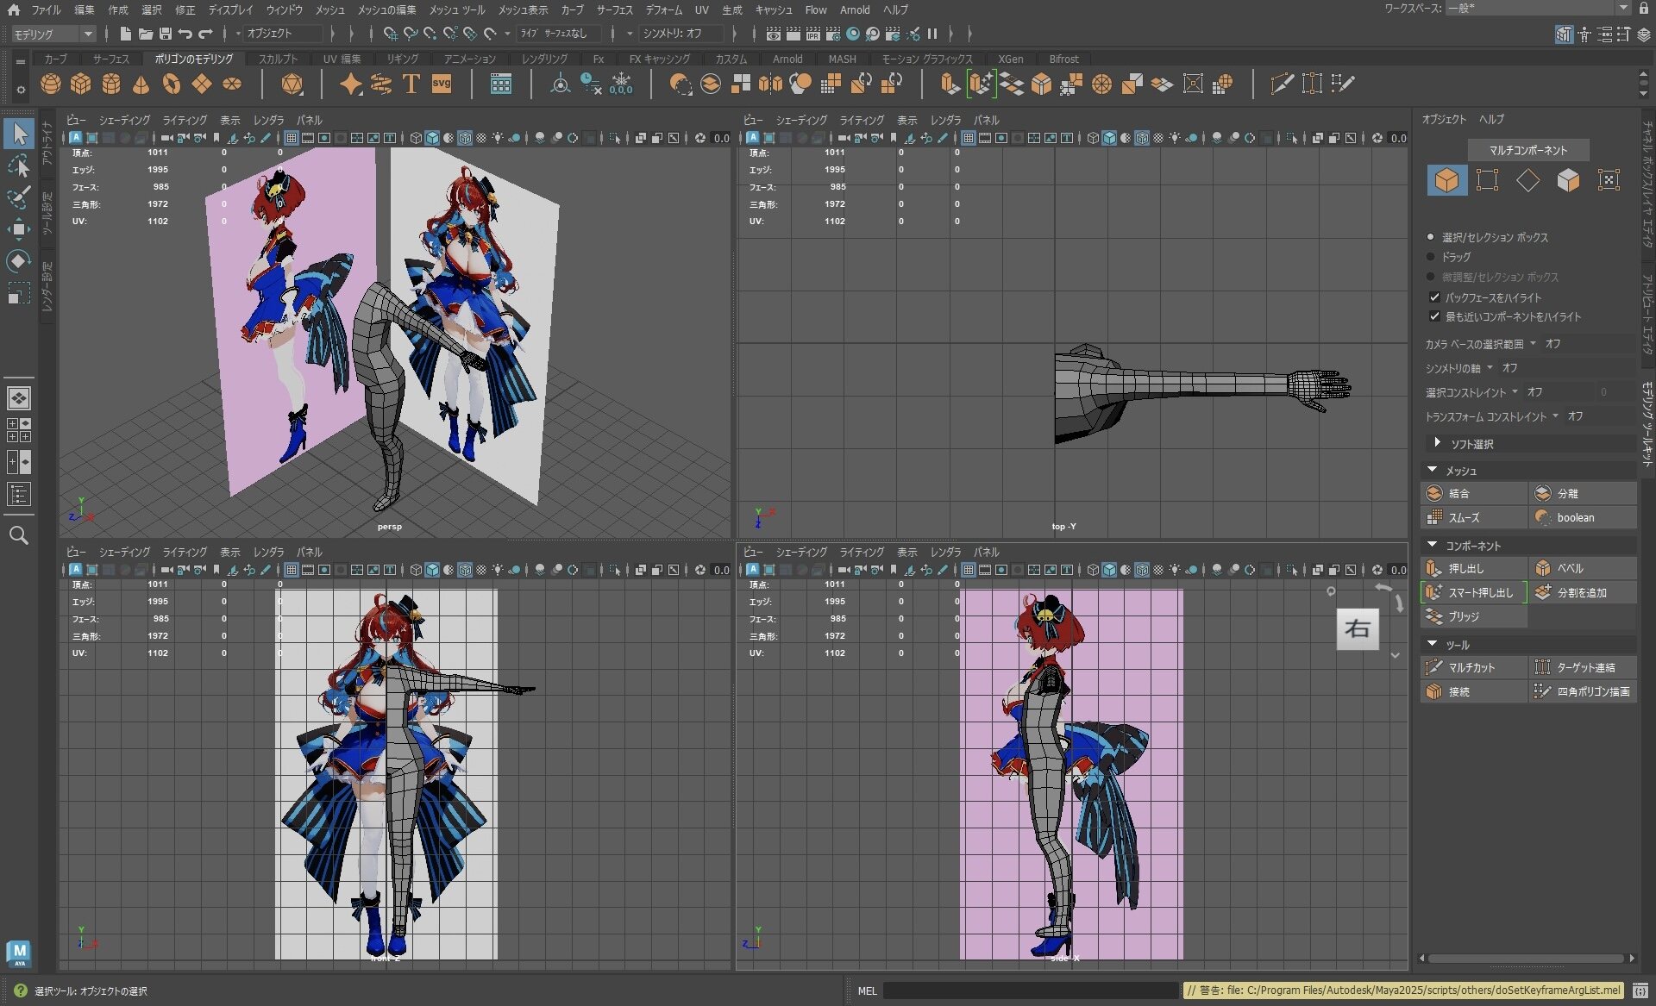Select the ドラッグ radio option
The width and height of the screenshot is (1656, 1006).
(x=1431, y=257)
